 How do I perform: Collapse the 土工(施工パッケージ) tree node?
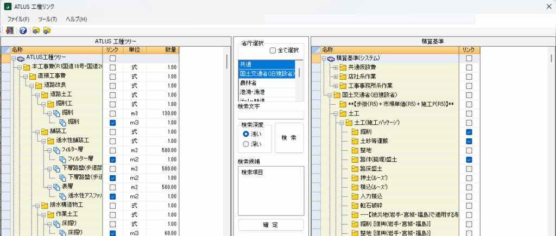pos(340,123)
